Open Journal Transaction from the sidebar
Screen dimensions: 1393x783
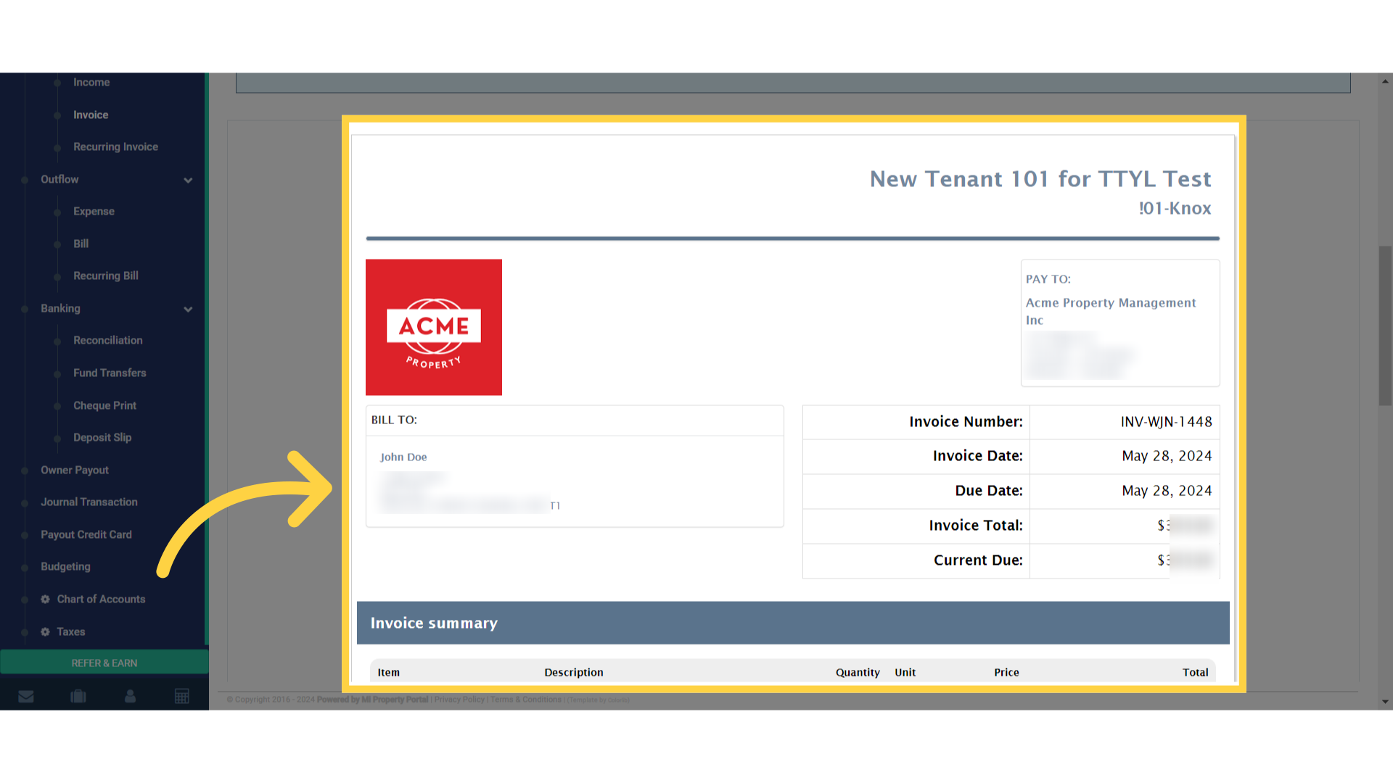[x=89, y=502]
